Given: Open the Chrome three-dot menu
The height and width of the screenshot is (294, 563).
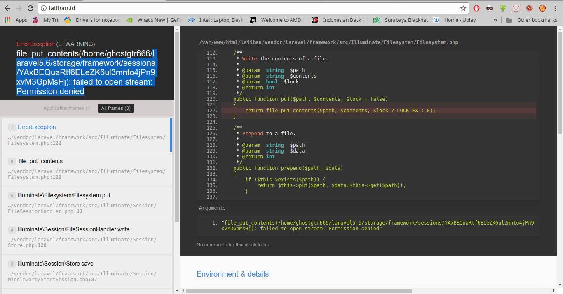Looking at the screenshot, I should pyautogui.click(x=555, y=8).
